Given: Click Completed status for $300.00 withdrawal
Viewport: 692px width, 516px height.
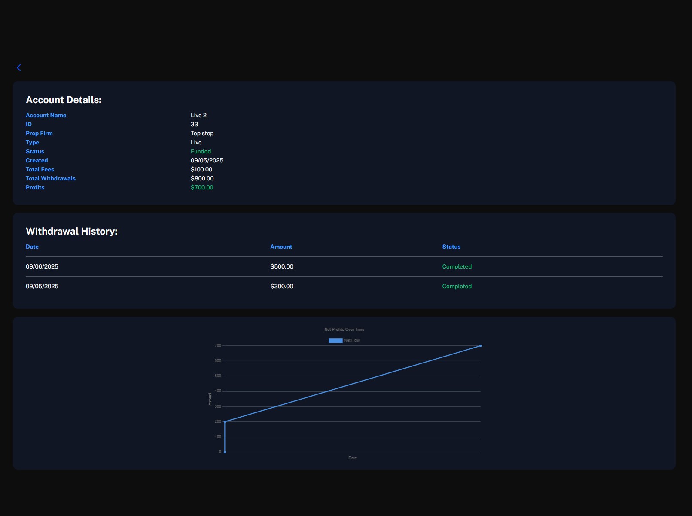Looking at the screenshot, I should point(457,287).
